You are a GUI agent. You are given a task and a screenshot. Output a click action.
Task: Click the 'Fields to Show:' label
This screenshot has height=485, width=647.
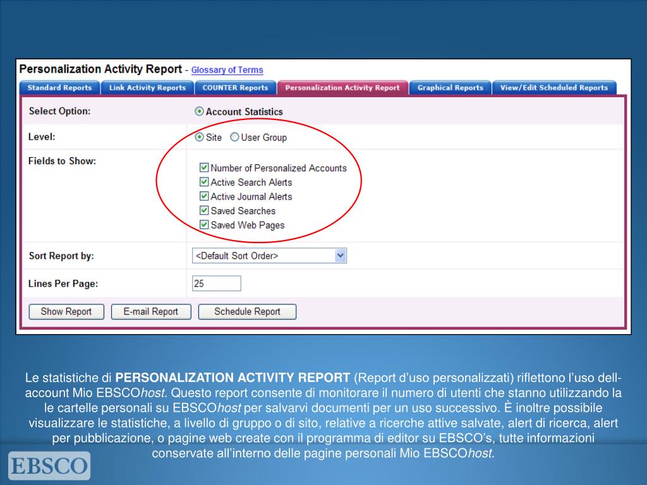point(62,161)
